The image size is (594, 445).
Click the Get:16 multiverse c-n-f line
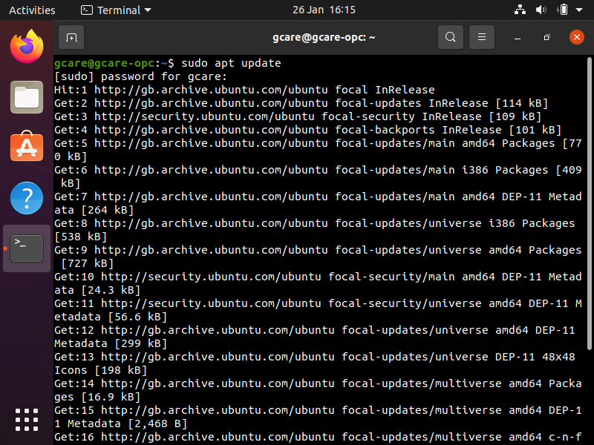pos(318,437)
